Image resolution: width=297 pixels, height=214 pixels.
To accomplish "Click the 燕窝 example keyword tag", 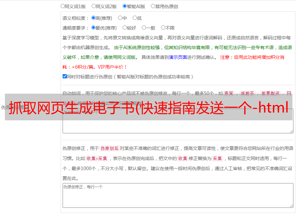I will coord(229,93).
